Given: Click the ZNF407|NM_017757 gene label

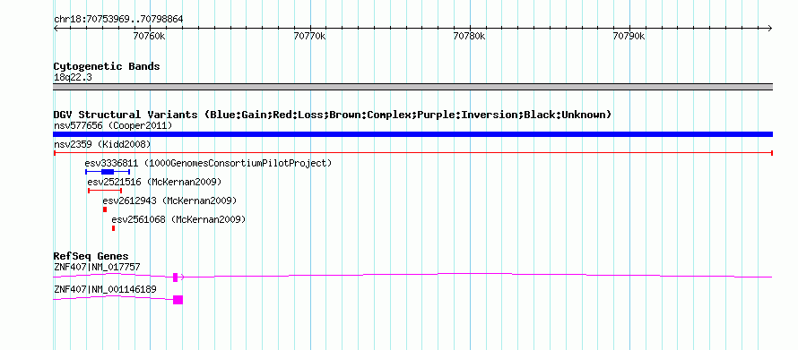Looking at the screenshot, I should (x=97, y=267).
